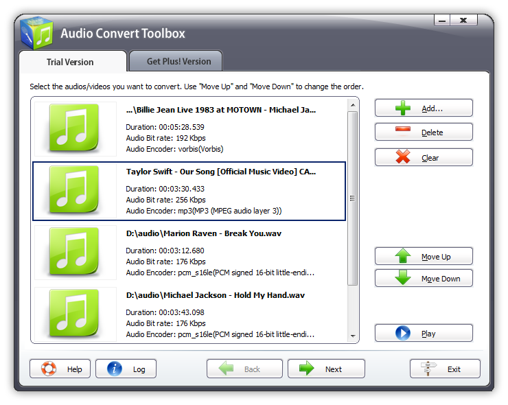
Task: Click the Exit button label
Action: click(x=454, y=369)
